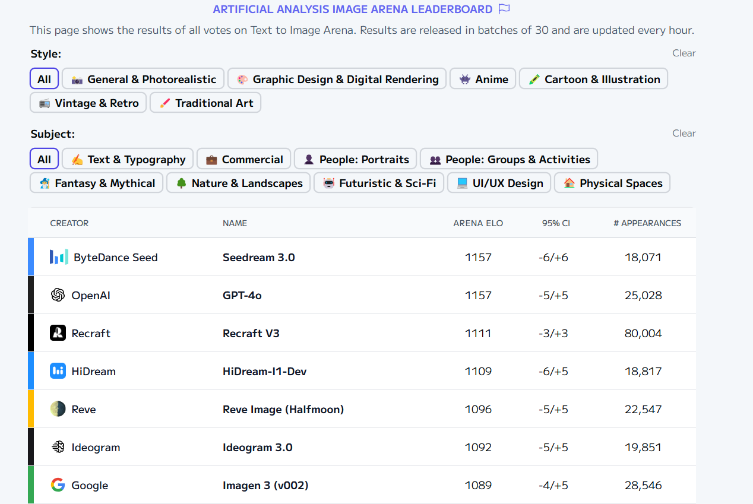The height and width of the screenshot is (504, 753).
Task: Click the 25,028 appearances value
Action: 643,295
